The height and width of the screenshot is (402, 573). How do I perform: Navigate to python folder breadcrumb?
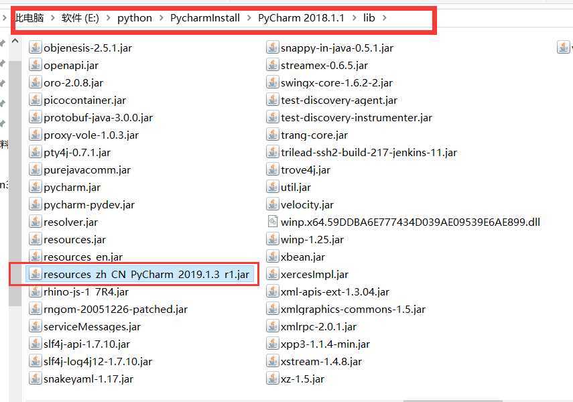[135, 17]
